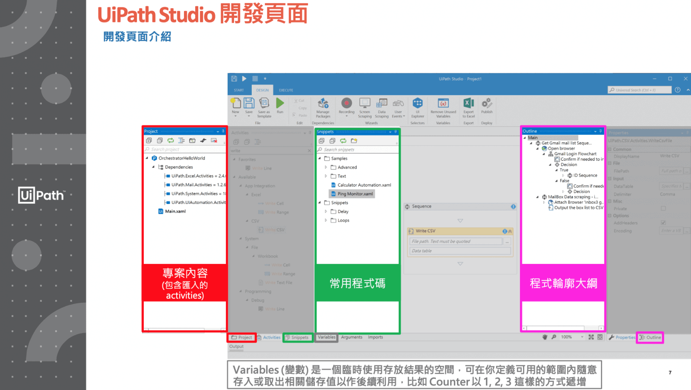Image resolution: width=691 pixels, height=390 pixels.
Task: Click Collapse All icon in Snippets panel
Action: pyautogui.click(x=332, y=141)
